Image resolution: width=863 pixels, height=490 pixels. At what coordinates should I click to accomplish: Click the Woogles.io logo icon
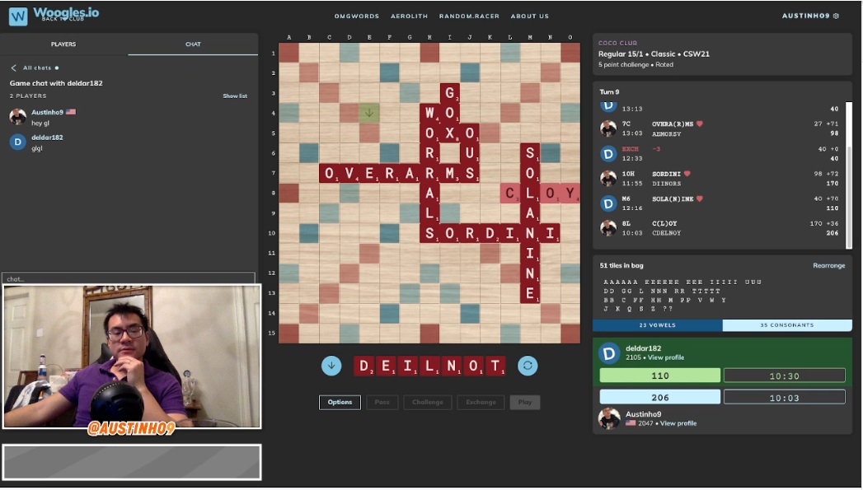18,16
